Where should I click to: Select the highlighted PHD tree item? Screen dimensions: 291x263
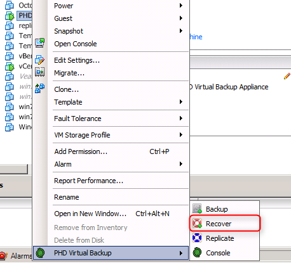24,15
